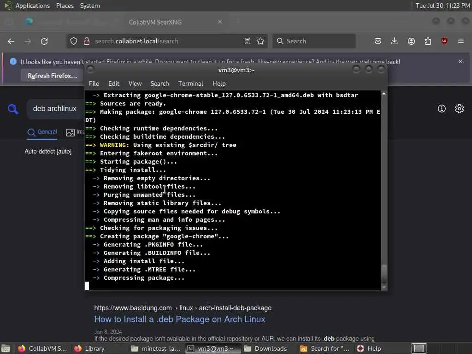Click the Refresh Firefox… button
472x354 pixels.
click(53, 76)
